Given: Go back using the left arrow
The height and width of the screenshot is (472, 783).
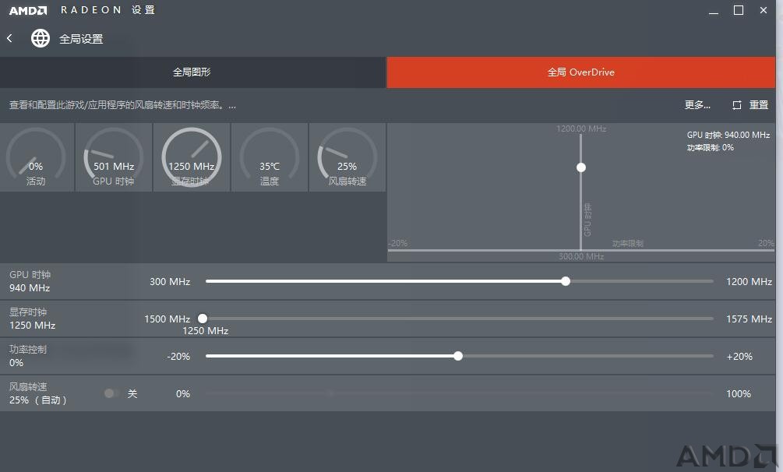Looking at the screenshot, I should tap(9, 38).
